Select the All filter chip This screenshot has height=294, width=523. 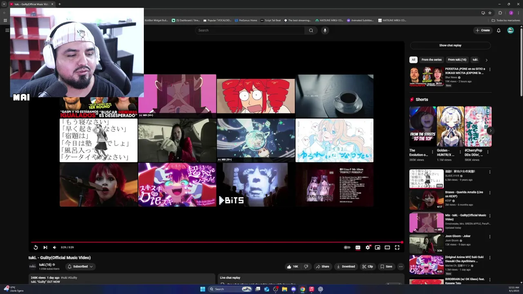(x=413, y=60)
